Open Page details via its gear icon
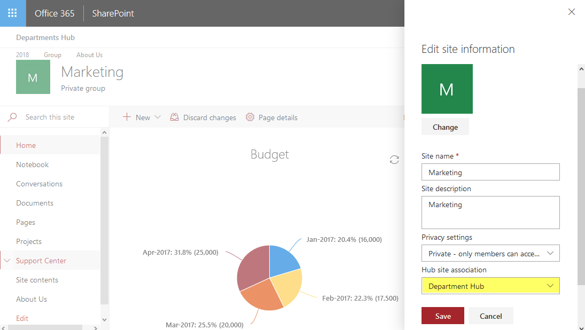 click(x=250, y=117)
